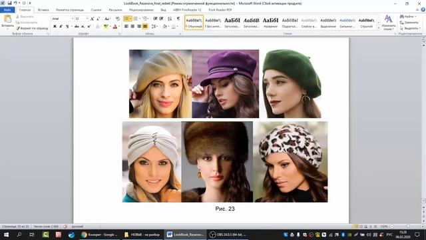Click the shrink font size icon

click(98, 19)
